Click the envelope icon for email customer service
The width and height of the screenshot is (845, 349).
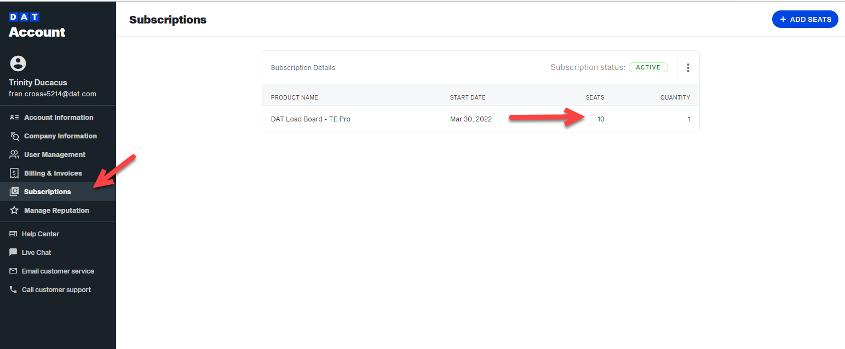pos(14,271)
